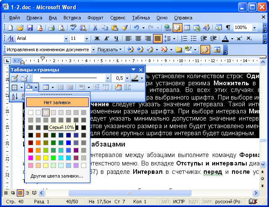The height and width of the screenshot is (207, 269).
Task: Choose Нет заливки button
Action: click(57, 102)
